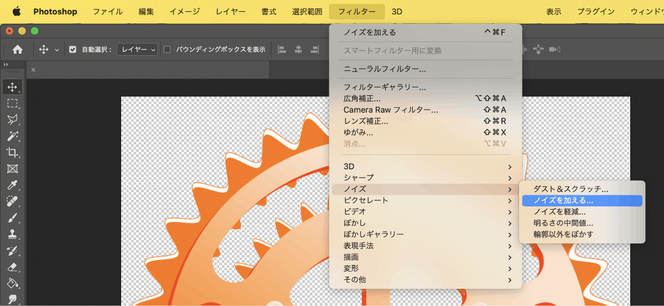Open the 選択範囲 menu
Viewport: 664px width, 306px height.
tap(307, 11)
